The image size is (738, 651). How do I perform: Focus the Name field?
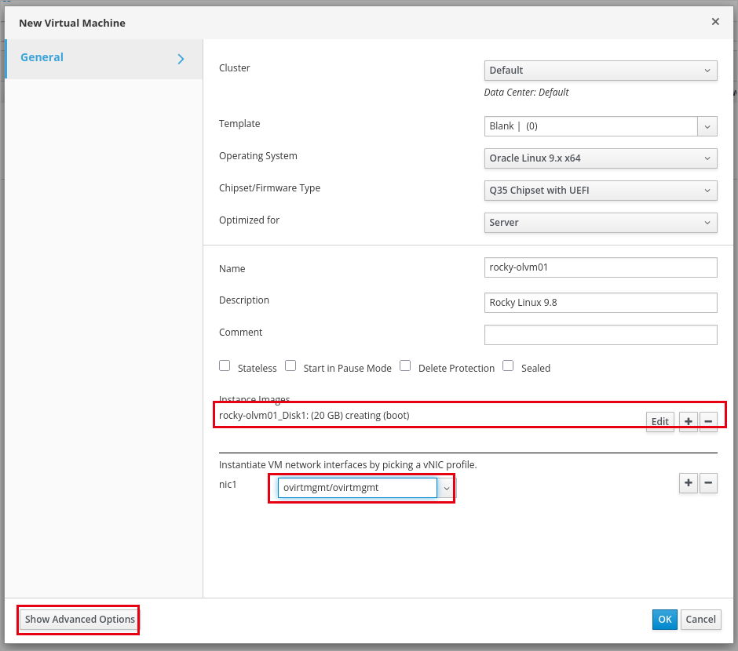point(601,267)
